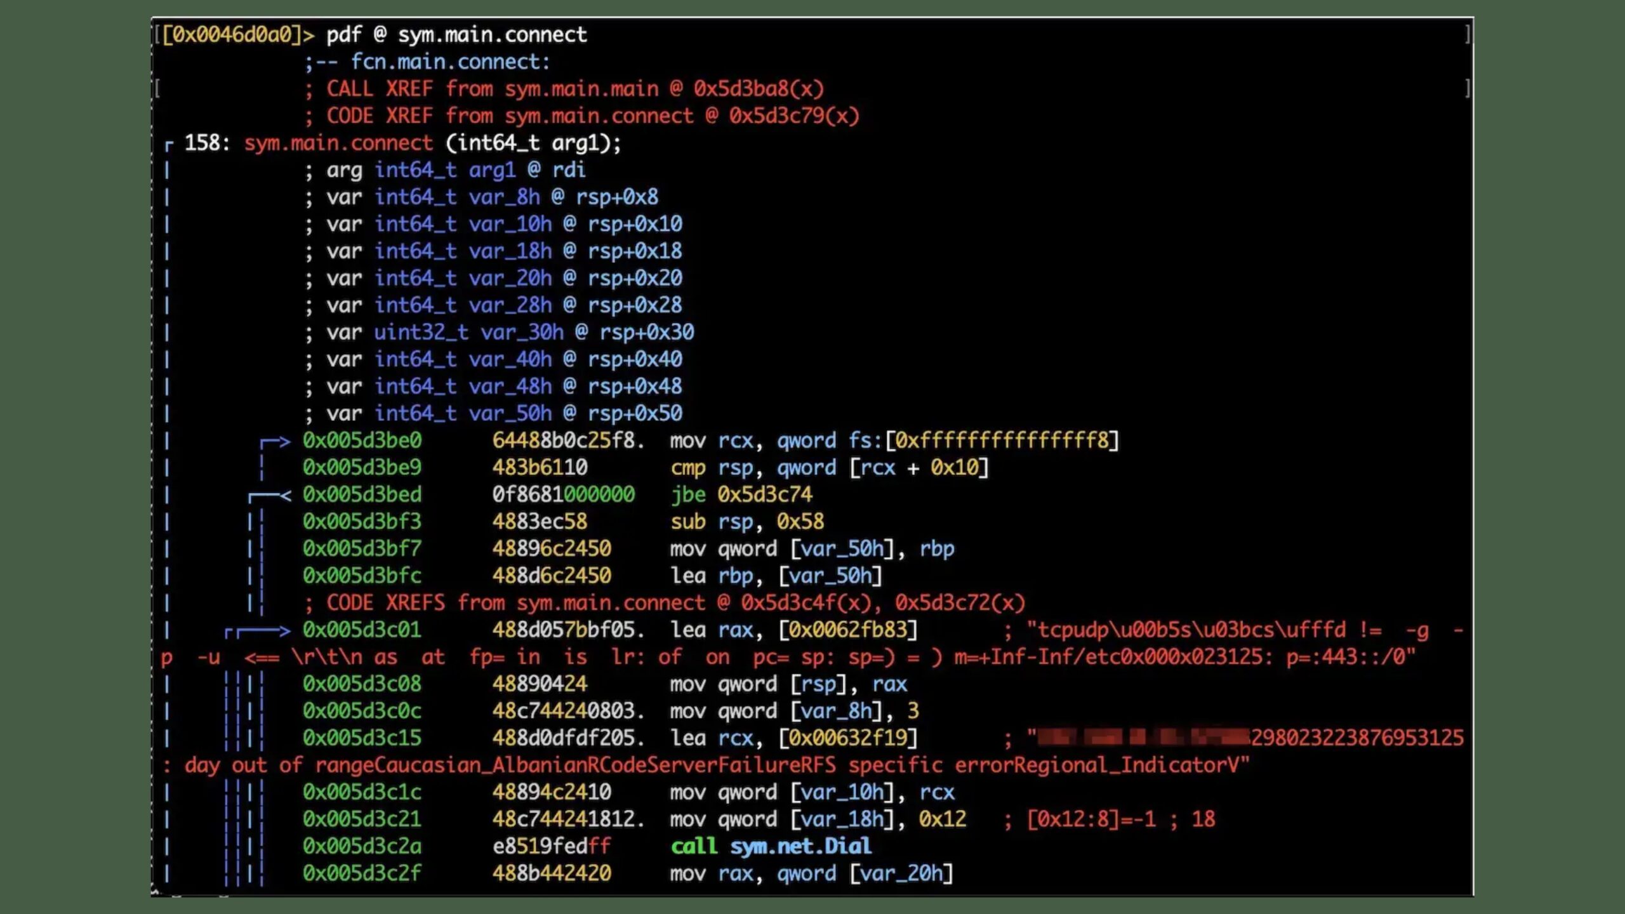Viewport: 1625px width, 914px height.
Task: Select variable var_10h @ rsp+0x10
Action: [575, 224]
